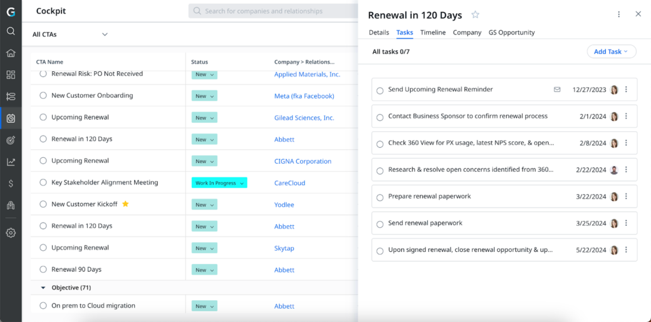The width and height of the screenshot is (651, 322).
Task: Mark Send renewal paperwork task complete
Action: tap(380, 225)
